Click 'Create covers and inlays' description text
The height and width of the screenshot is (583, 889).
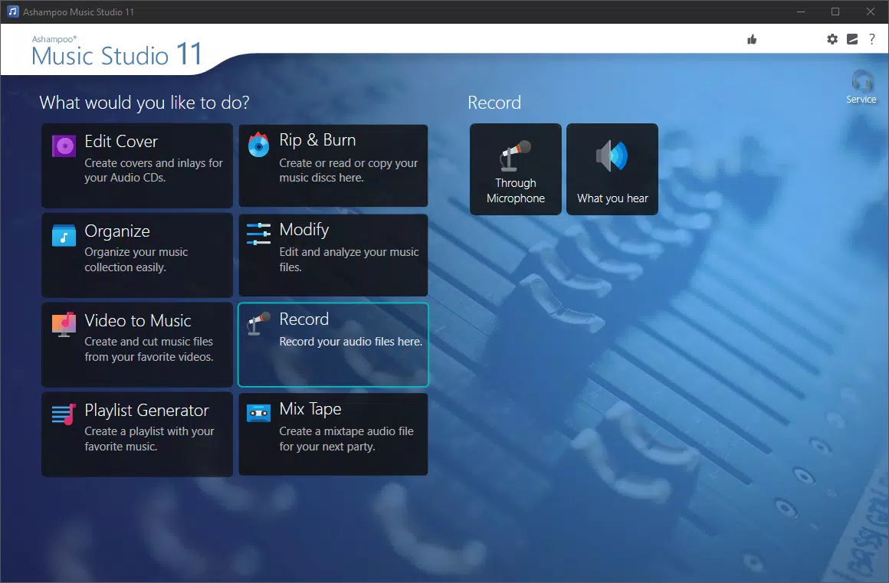(153, 170)
